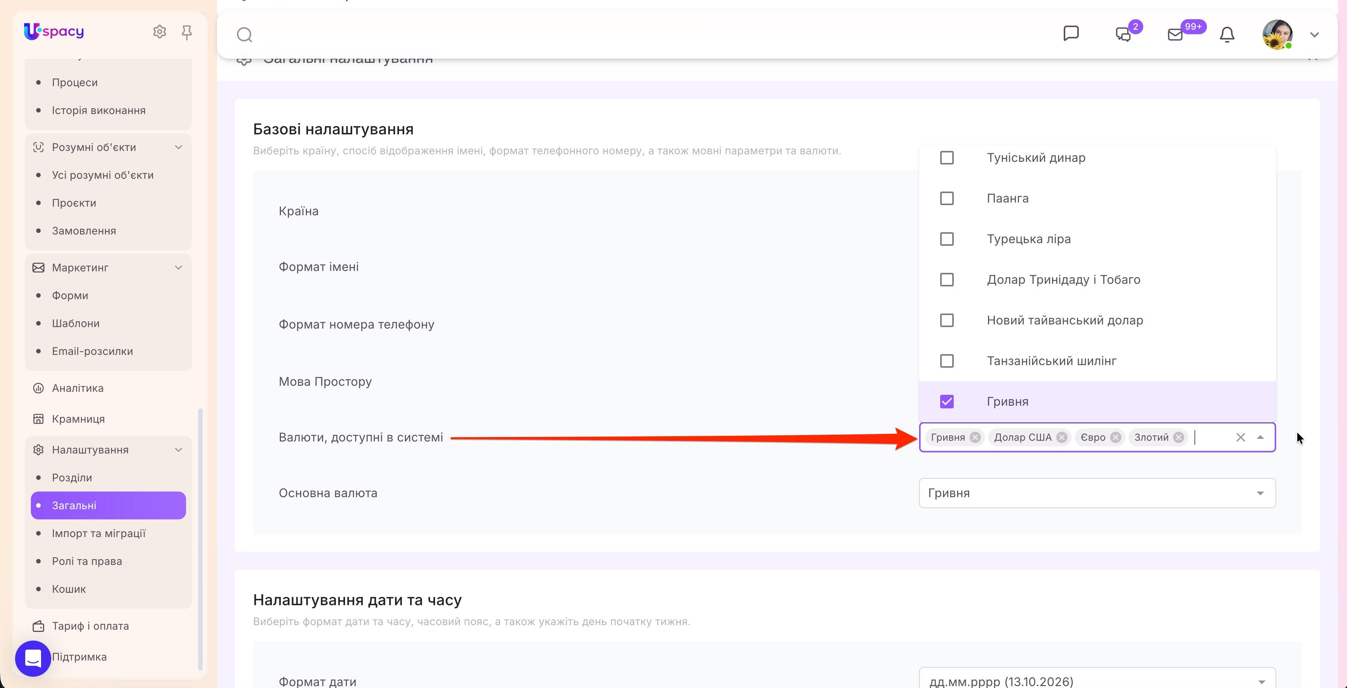Open the support chat widget button
This screenshot has width=1347, height=688.
point(33,658)
